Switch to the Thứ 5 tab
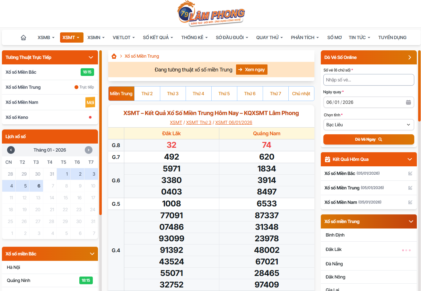 224,94
